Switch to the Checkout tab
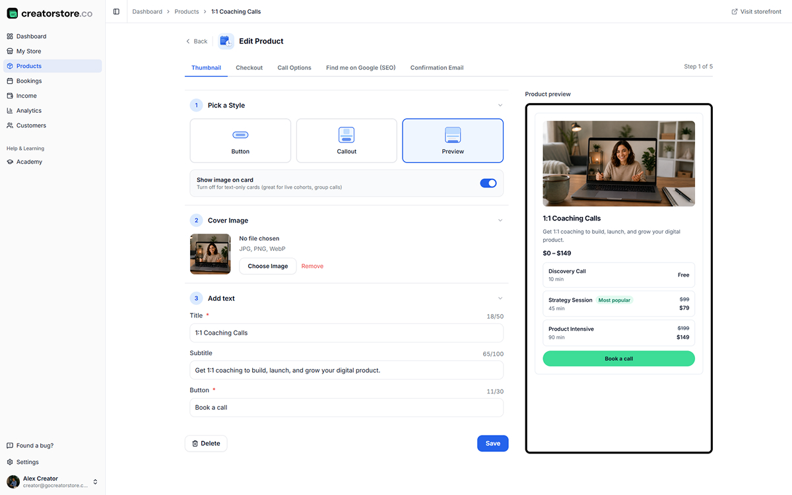The height and width of the screenshot is (495, 792). click(x=249, y=67)
